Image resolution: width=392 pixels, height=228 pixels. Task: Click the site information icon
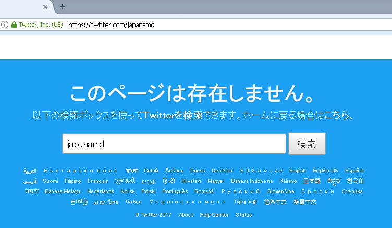point(5,25)
